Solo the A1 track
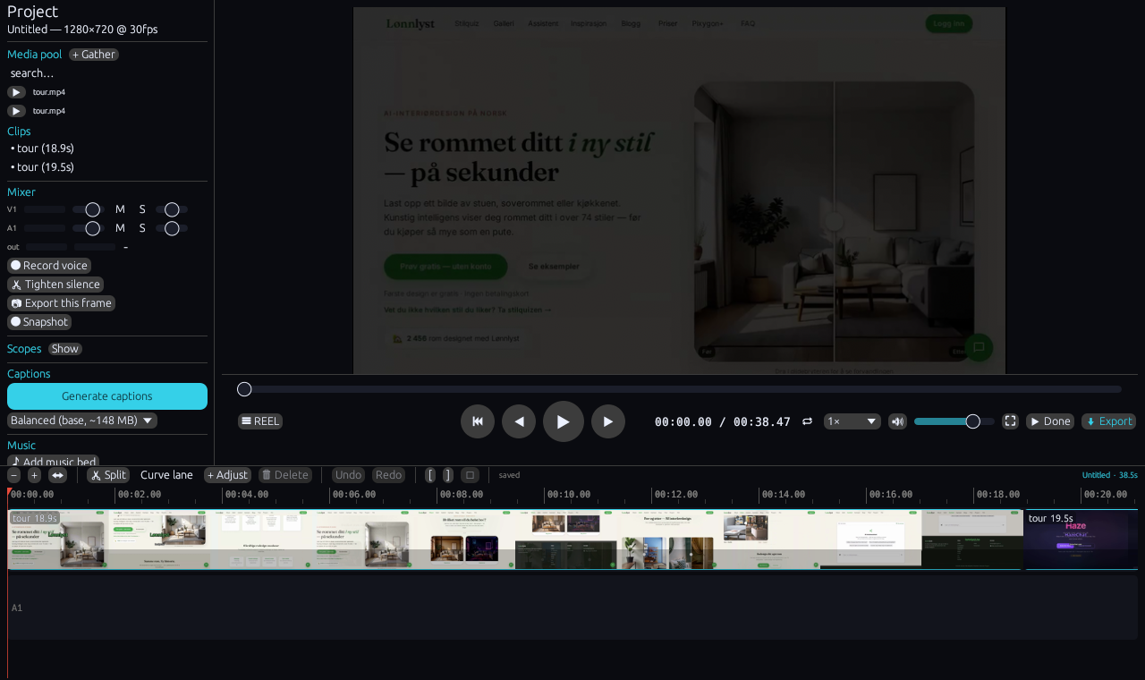Viewport: 1145px width, 680px height. pos(142,228)
